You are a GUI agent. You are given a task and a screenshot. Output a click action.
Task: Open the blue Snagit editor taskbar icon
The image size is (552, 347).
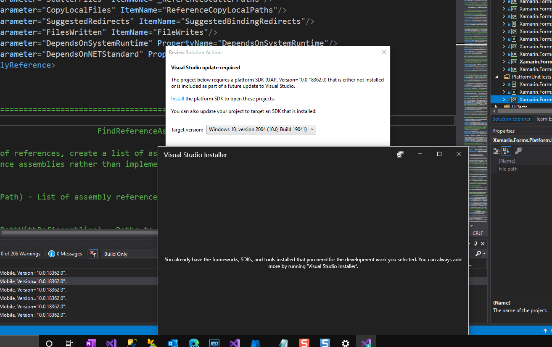tap(325, 343)
